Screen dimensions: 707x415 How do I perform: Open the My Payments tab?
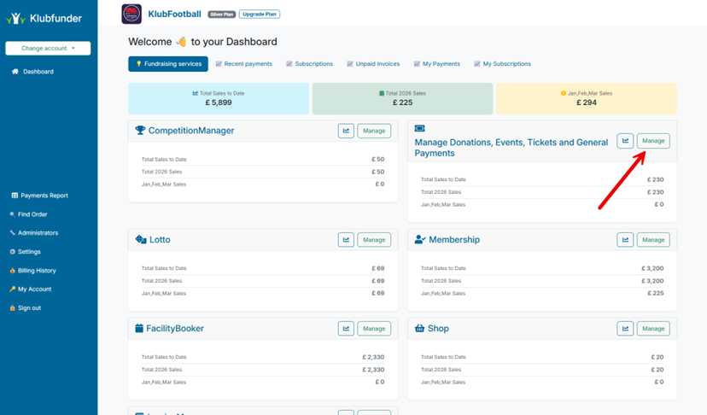(437, 64)
